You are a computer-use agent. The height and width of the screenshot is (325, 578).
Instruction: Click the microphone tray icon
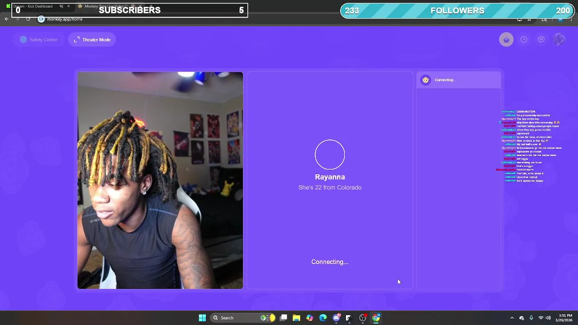coord(531,318)
